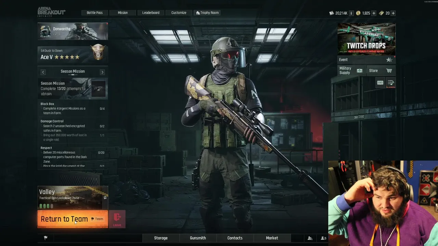Click the Event star medal icon
This screenshot has height=246, width=438.
point(389,60)
